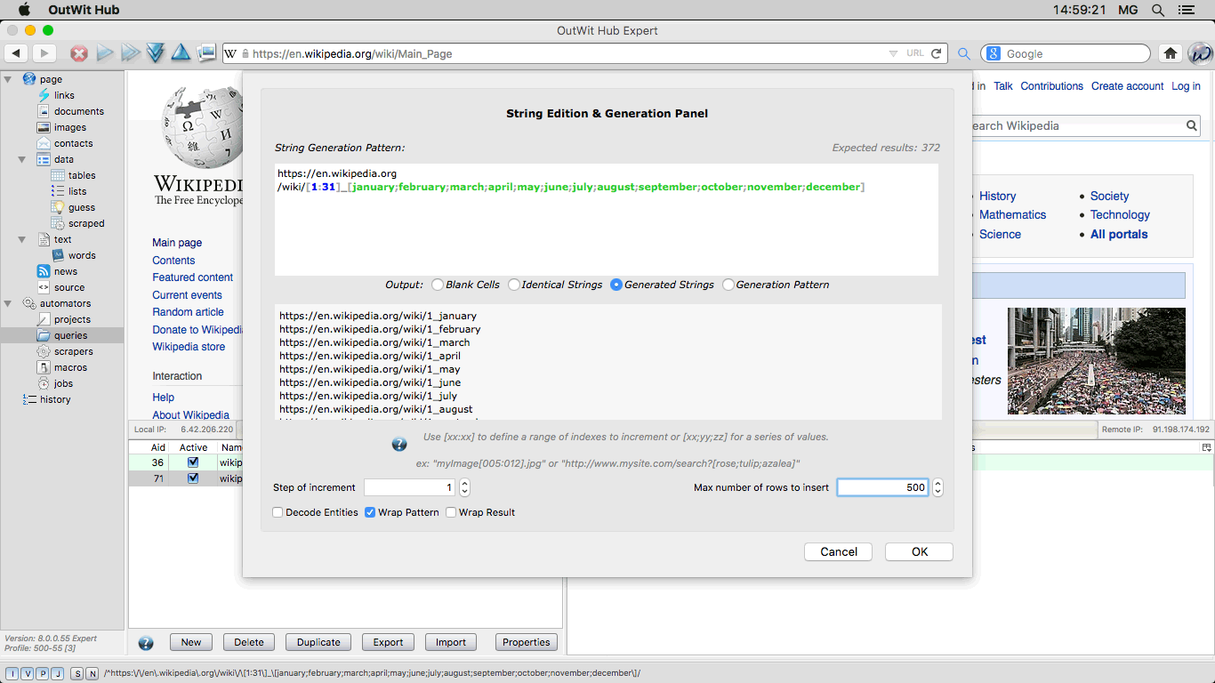Screen dimensions: 1215x683
Task: Select Identical Strings output option
Action: click(514, 285)
